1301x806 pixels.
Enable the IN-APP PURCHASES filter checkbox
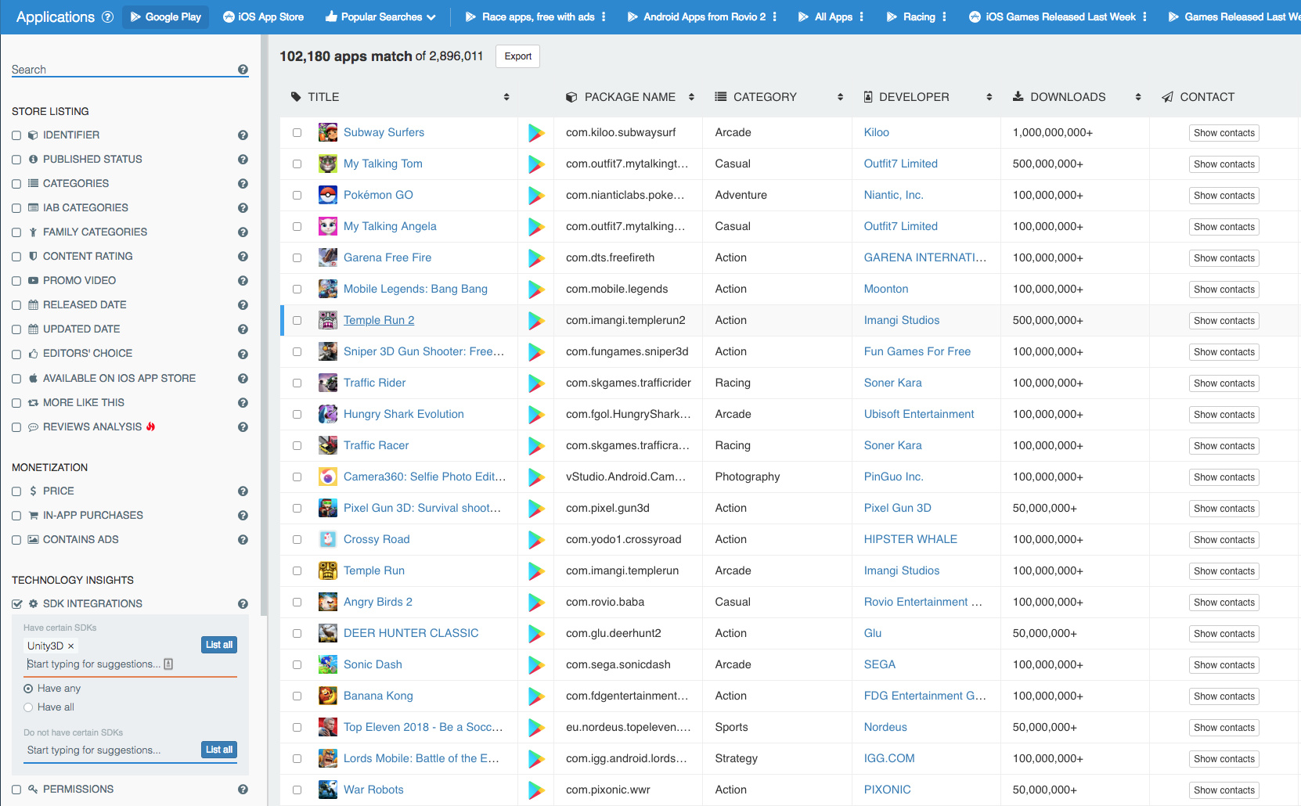click(x=16, y=516)
